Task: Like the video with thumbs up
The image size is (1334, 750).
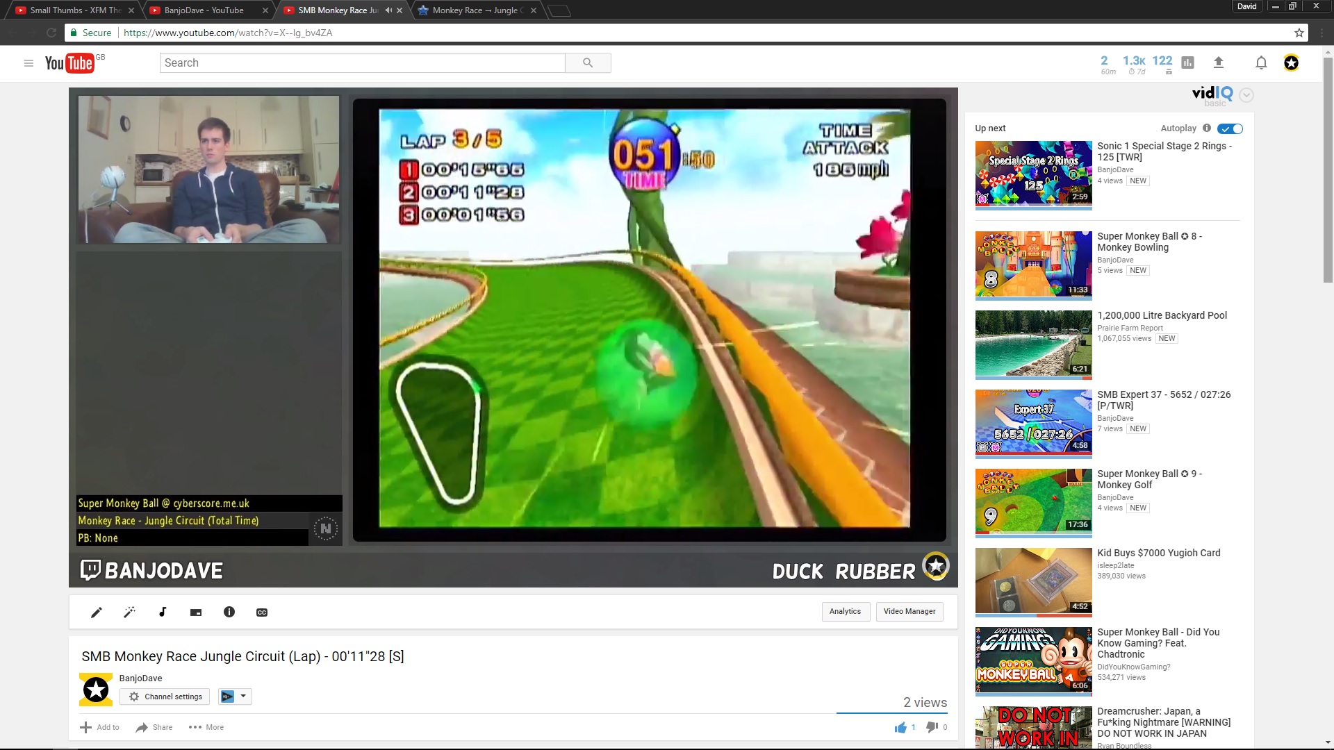Action: tap(901, 727)
